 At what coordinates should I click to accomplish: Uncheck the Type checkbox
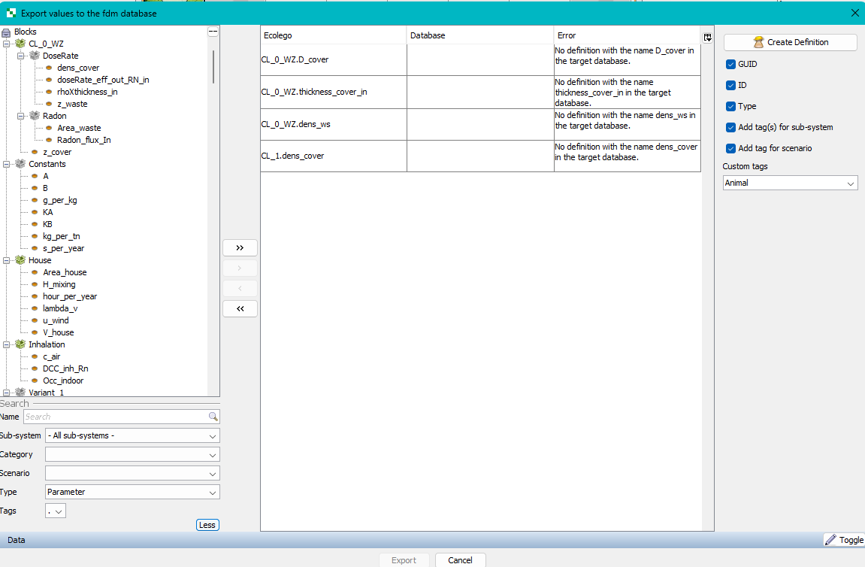(731, 106)
